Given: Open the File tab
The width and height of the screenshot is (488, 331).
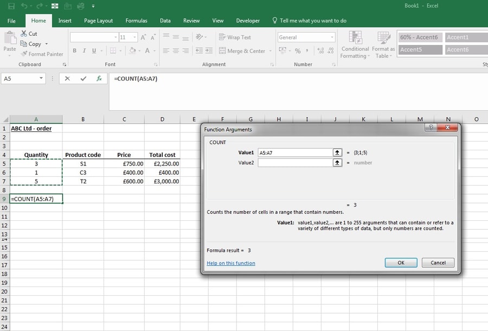Looking at the screenshot, I should (x=11, y=21).
